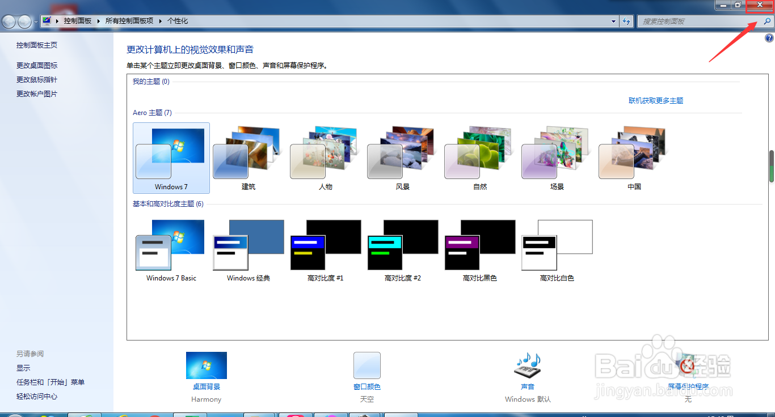The height and width of the screenshot is (417, 775).
Task: Click the 搜索控制面板 search field
Action: 699,21
